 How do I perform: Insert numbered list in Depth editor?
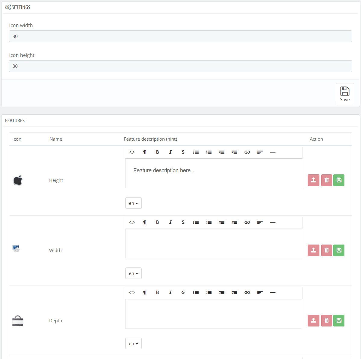click(x=209, y=292)
